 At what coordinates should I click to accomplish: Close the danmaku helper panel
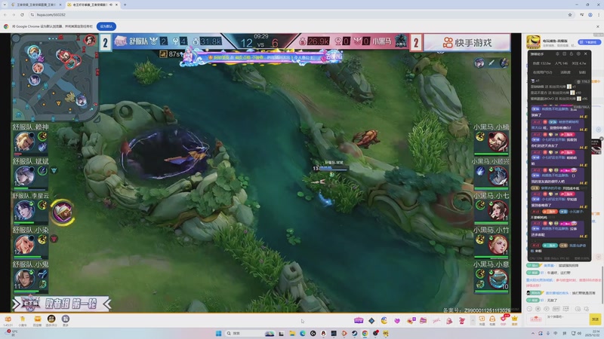point(586,53)
